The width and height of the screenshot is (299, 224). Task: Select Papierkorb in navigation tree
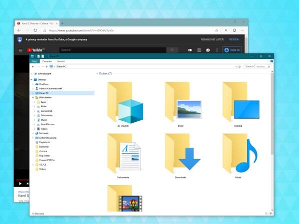click(x=44, y=142)
